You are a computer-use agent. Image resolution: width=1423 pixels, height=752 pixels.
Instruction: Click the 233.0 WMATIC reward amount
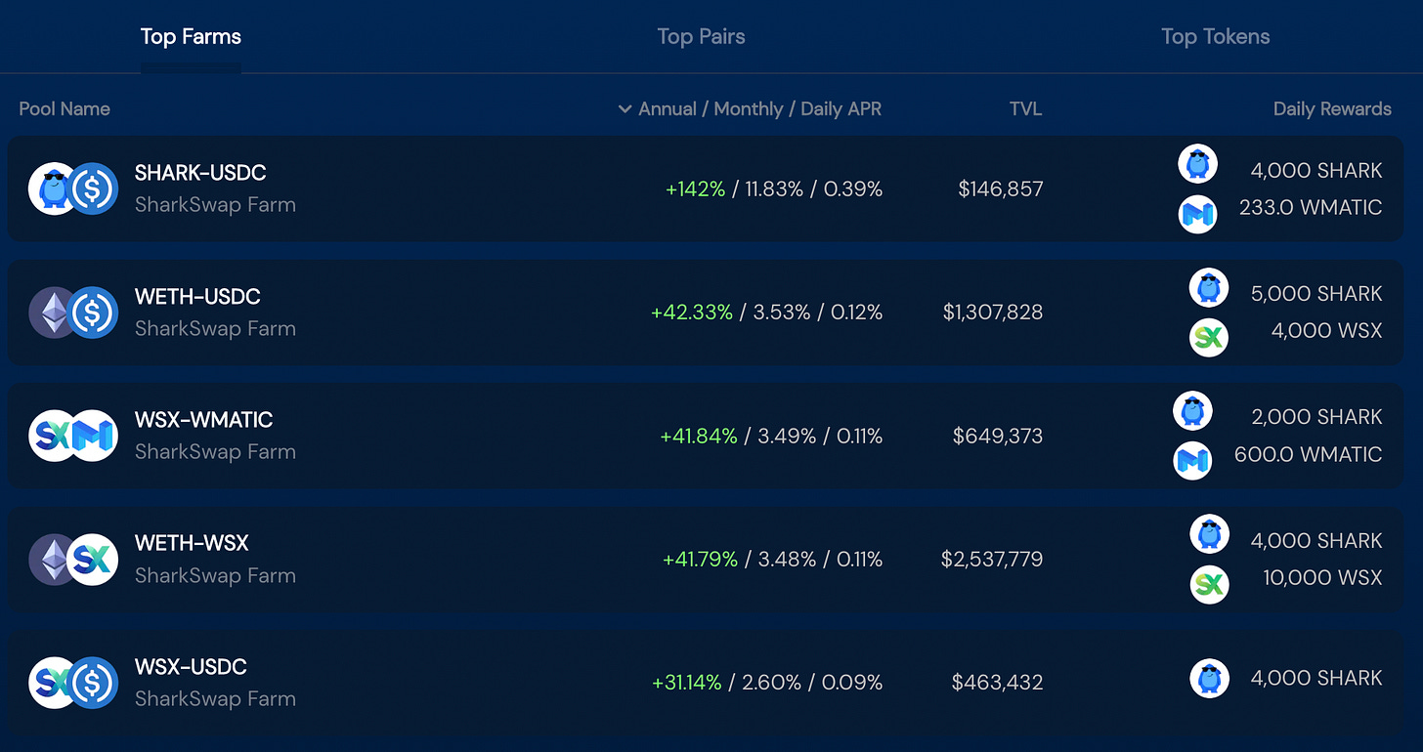1311,208
